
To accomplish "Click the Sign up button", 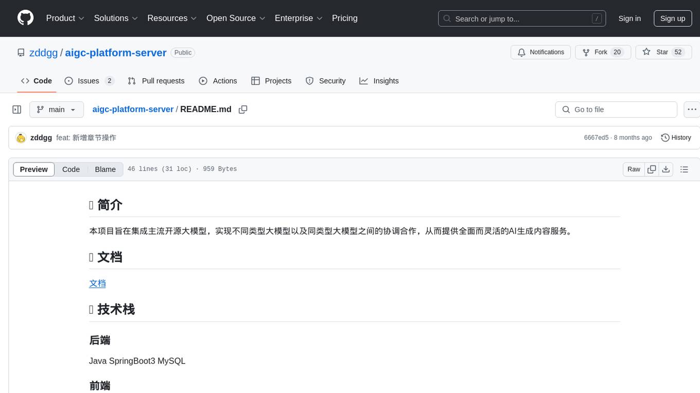I will pyautogui.click(x=673, y=19).
